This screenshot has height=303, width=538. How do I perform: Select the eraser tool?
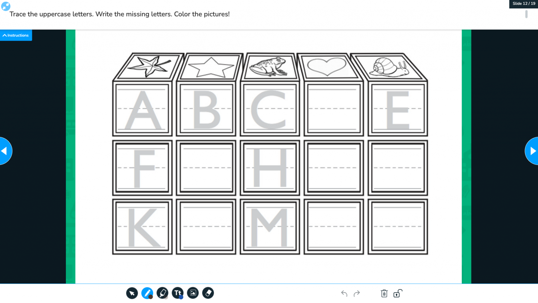208,293
